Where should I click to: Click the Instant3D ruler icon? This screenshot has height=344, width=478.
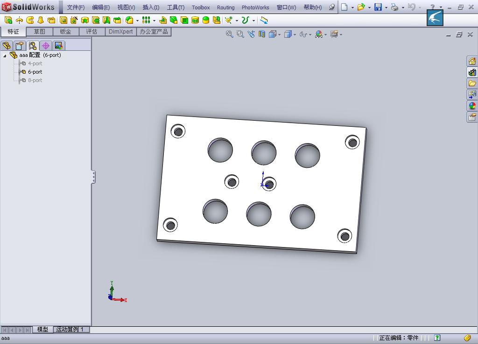[x=264, y=21]
